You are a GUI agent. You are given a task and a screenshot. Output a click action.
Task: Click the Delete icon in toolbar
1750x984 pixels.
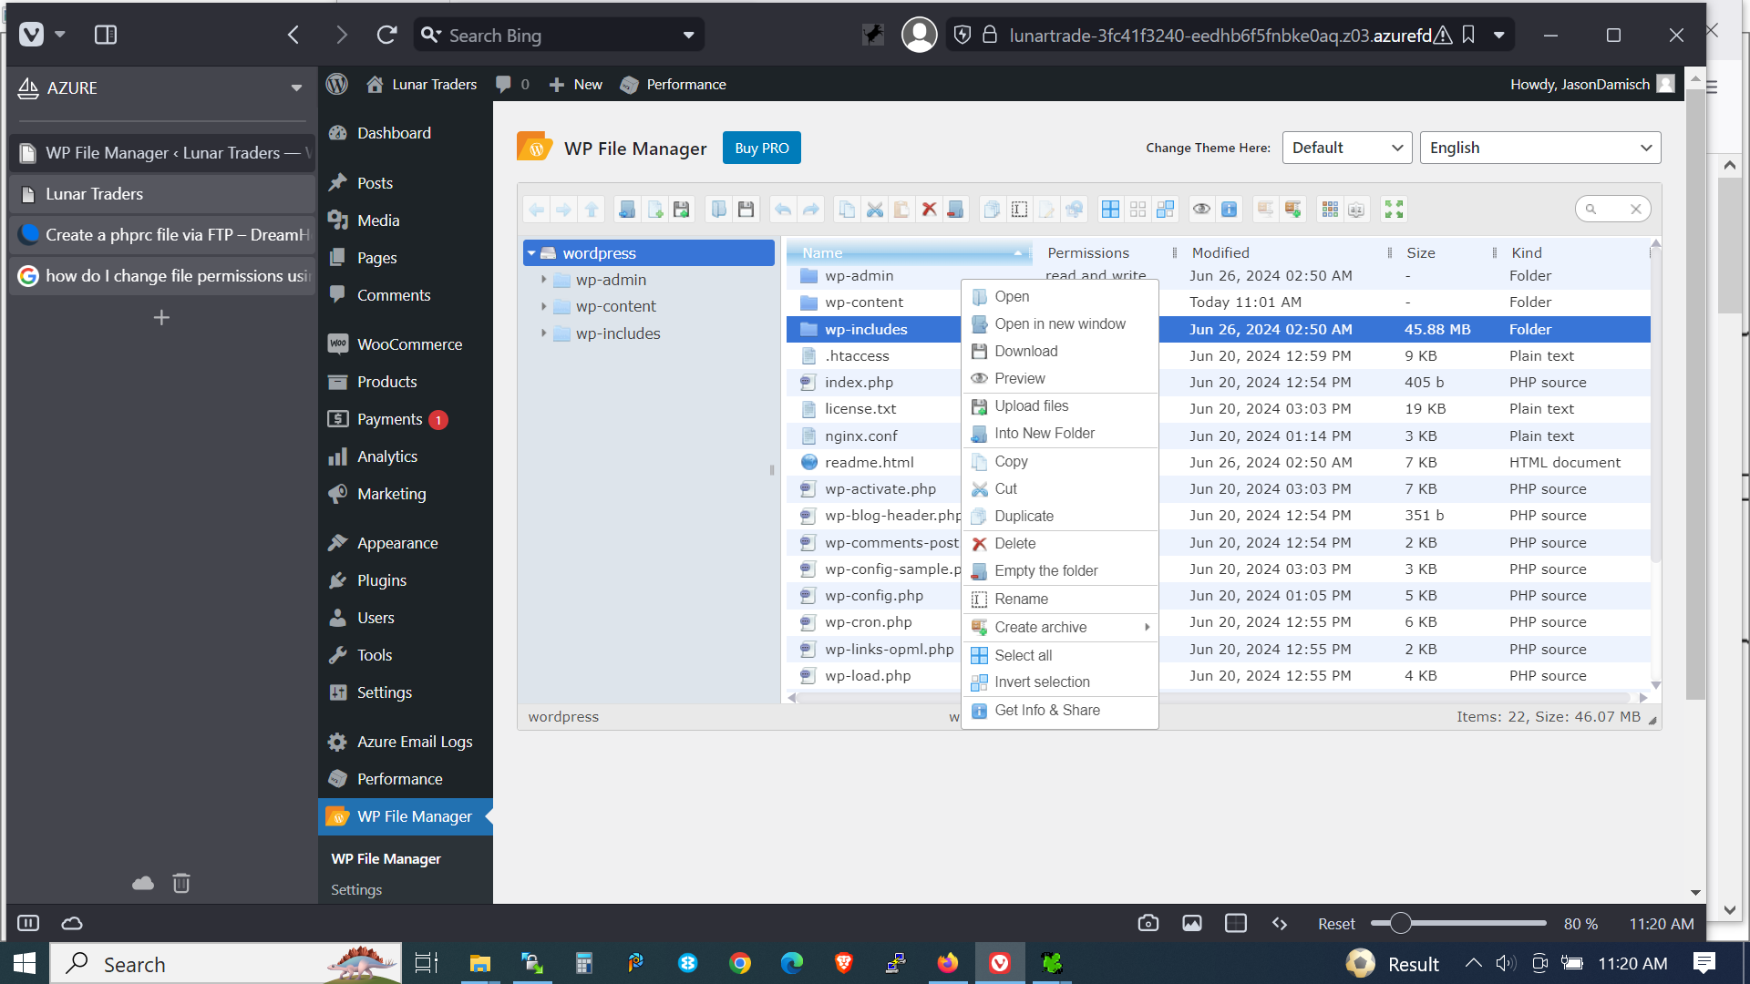click(929, 209)
